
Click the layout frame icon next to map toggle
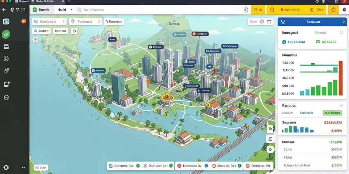click(x=269, y=21)
